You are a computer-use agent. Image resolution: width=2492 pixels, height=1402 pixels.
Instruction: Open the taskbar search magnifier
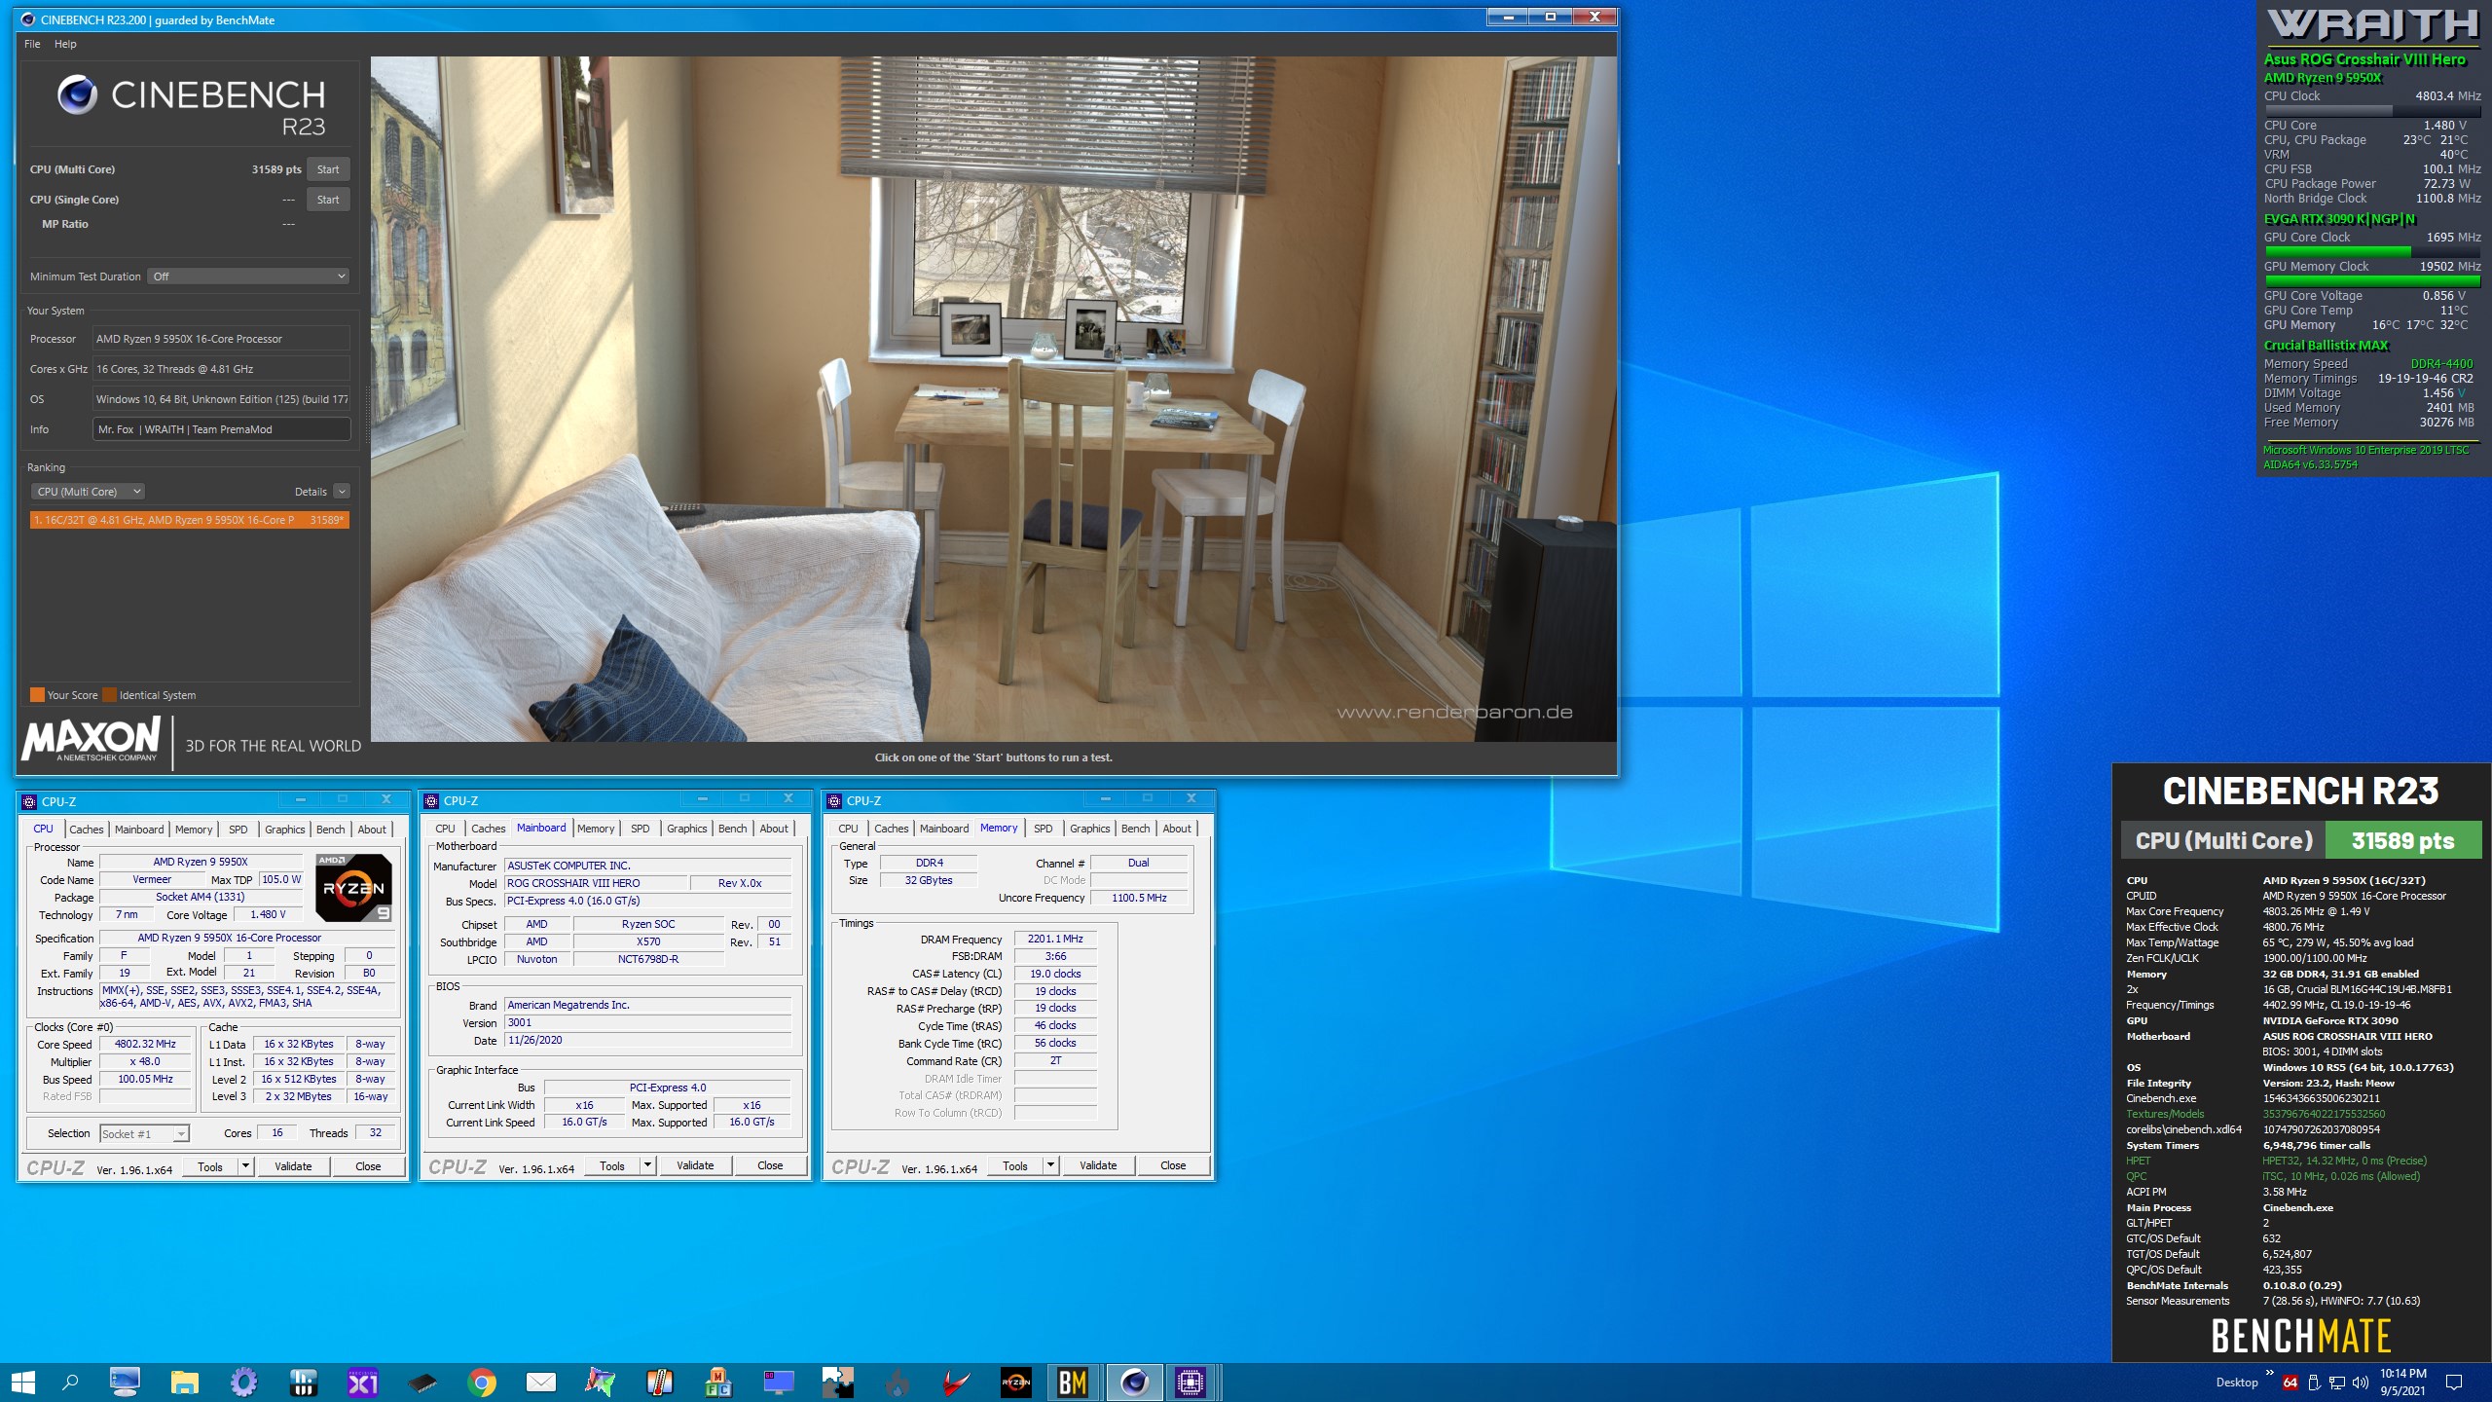point(70,1383)
